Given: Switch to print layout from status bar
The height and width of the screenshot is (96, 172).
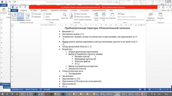Looking at the screenshot, I should [x=145, y=90].
